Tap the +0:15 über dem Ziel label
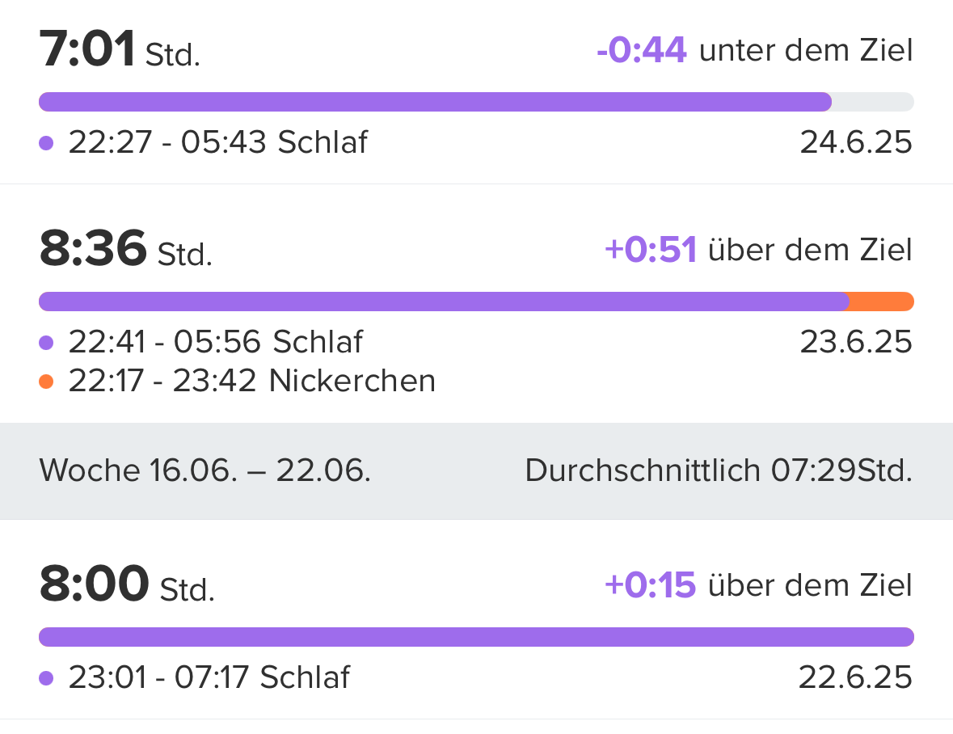 click(x=758, y=585)
